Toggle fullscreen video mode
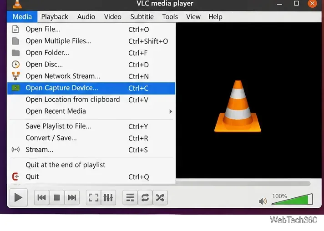Screen dimensions: 324x231 point(93,197)
